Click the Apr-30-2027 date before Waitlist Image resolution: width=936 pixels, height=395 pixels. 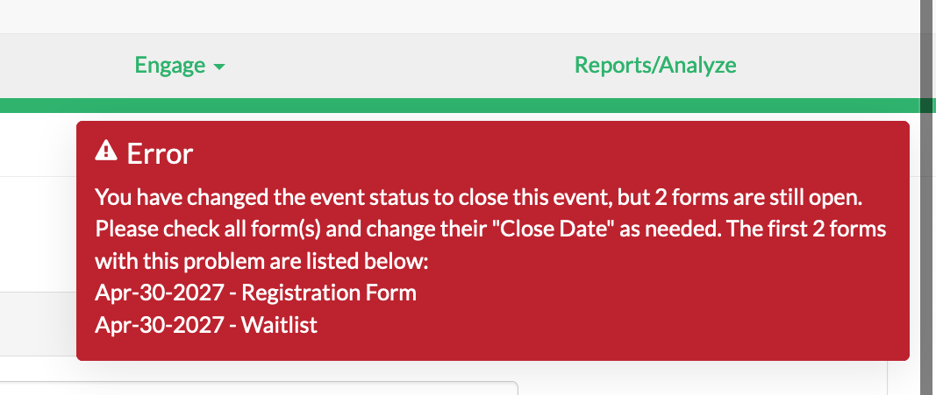point(159,325)
